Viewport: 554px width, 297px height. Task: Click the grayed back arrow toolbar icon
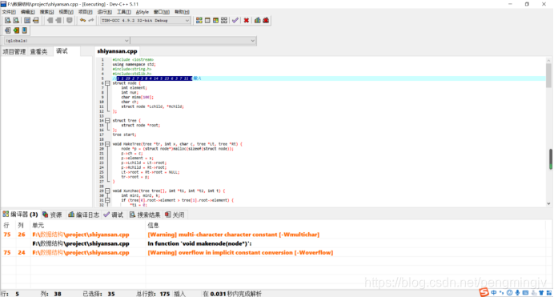pyautogui.click(x=50, y=21)
